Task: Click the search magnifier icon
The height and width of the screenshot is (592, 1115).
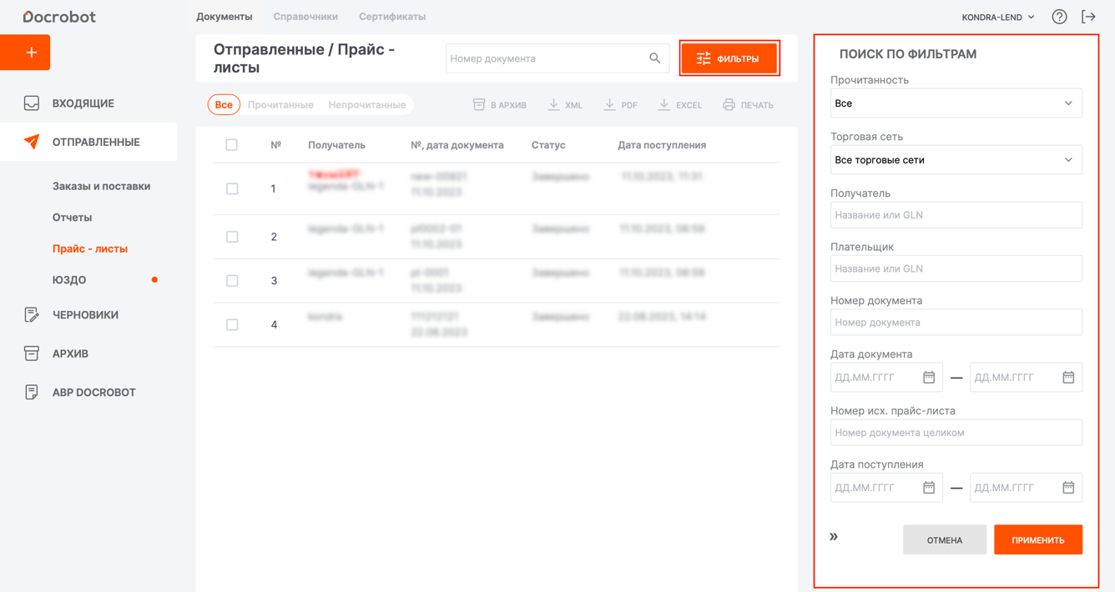Action: 654,58
